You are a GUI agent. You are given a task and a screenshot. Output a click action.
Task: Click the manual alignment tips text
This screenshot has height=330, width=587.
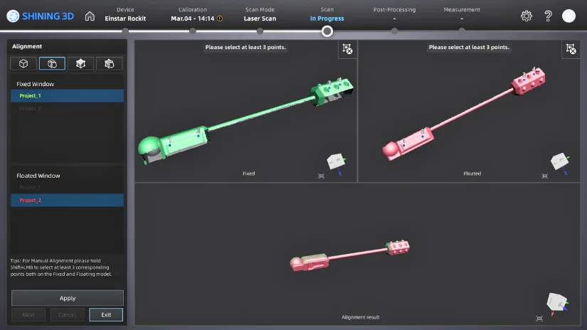(61, 267)
